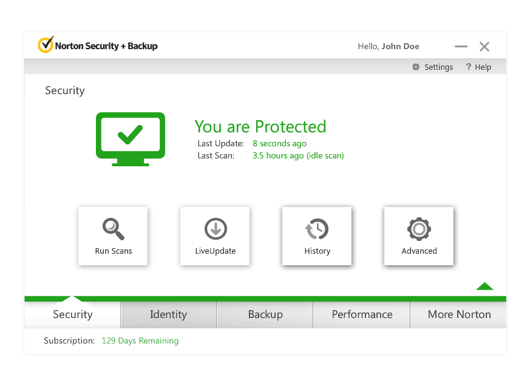This screenshot has width=530, height=386.
Task: Expand the panel with the green arrow
Action: coord(484,286)
